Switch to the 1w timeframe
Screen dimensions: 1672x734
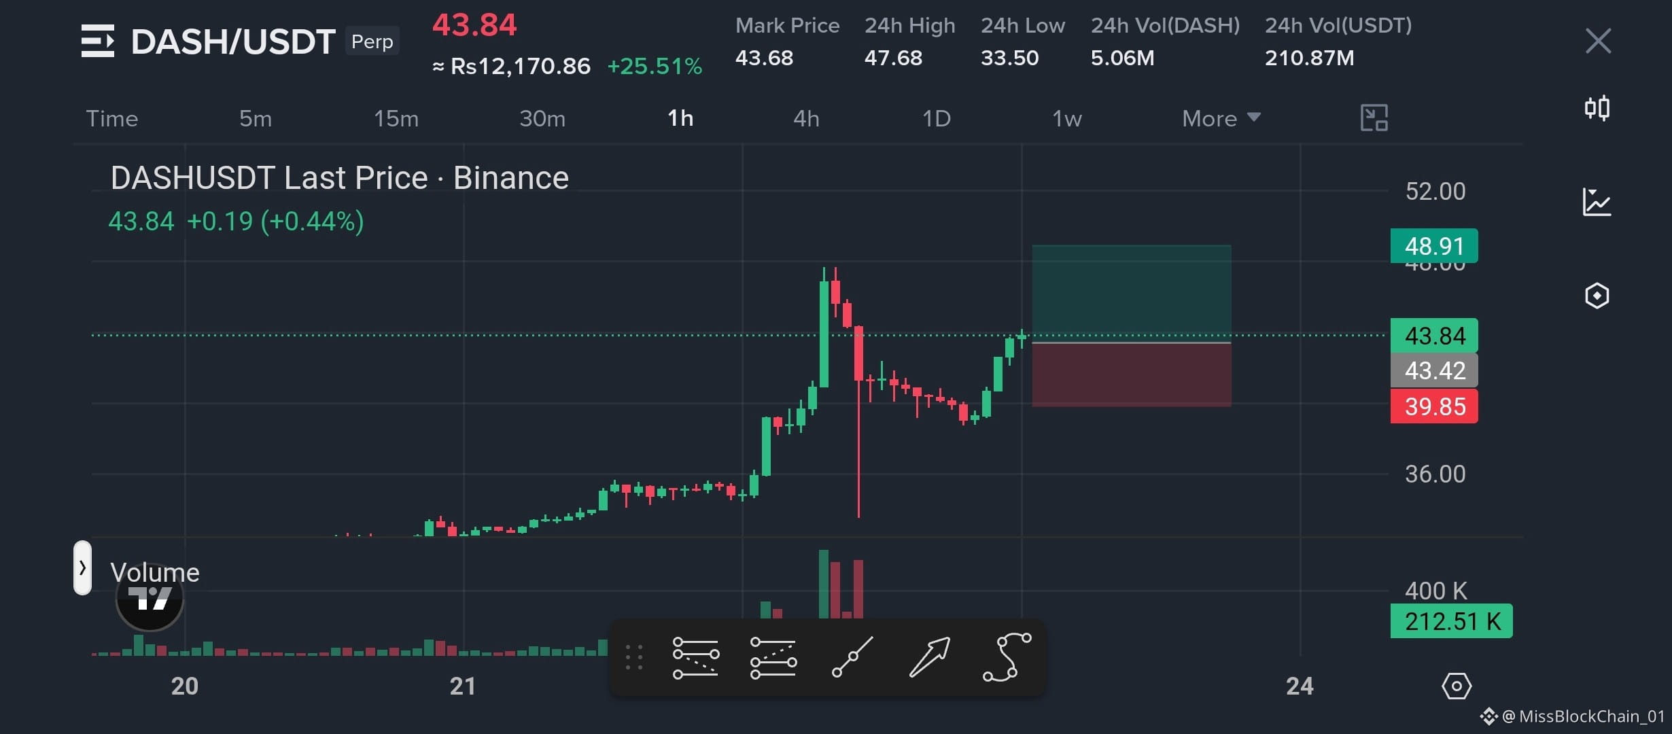pos(1066,118)
